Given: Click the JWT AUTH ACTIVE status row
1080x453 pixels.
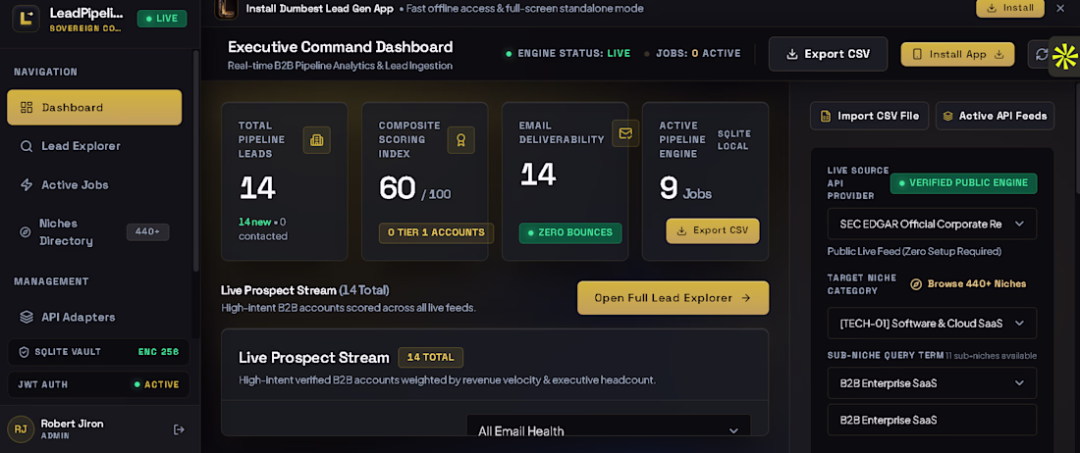Looking at the screenshot, I should pyautogui.click(x=98, y=384).
